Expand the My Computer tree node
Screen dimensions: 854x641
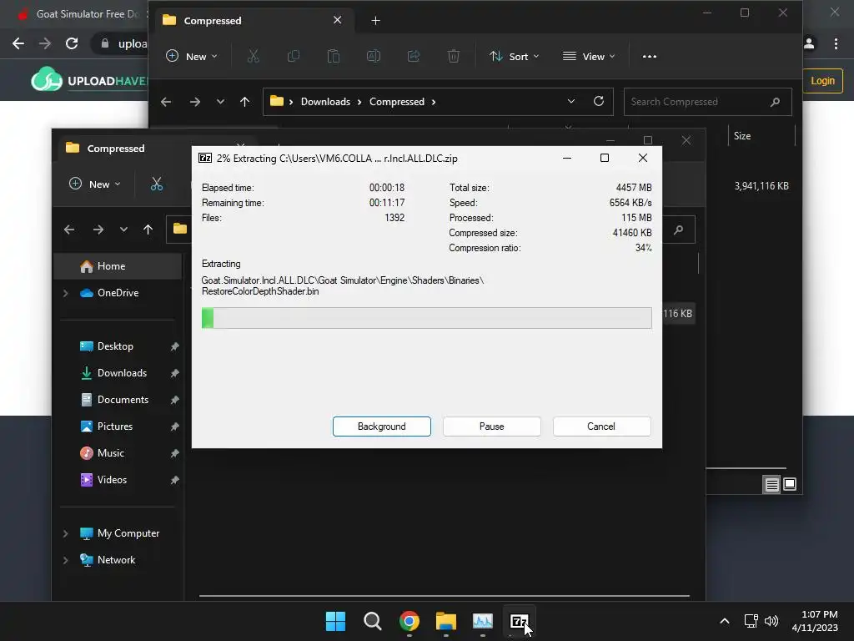(x=65, y=533)
